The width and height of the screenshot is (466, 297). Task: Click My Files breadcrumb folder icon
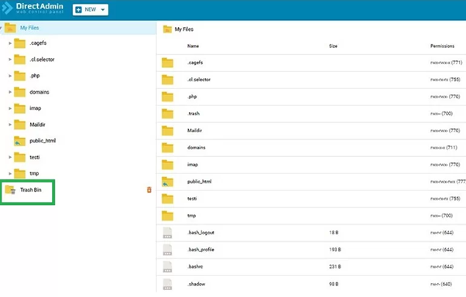(167, 29)
